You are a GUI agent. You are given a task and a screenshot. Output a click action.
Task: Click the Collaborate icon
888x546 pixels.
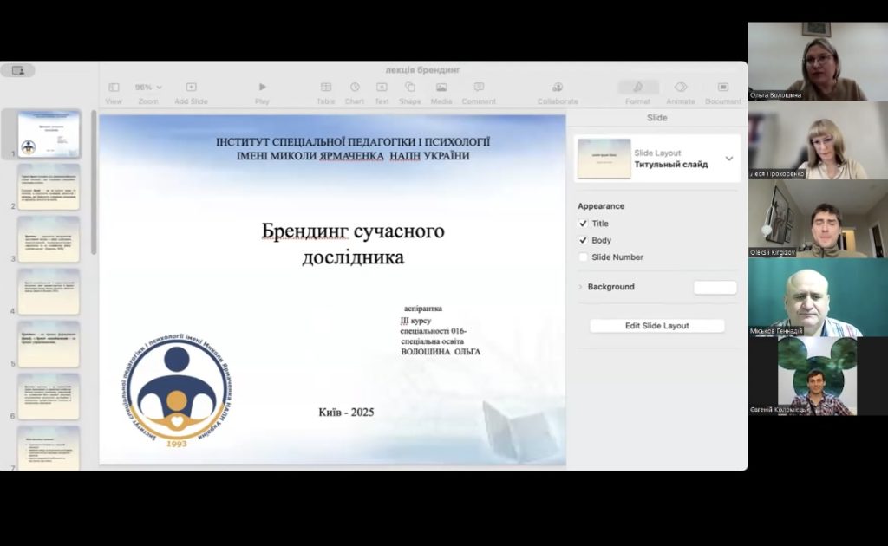558,88
